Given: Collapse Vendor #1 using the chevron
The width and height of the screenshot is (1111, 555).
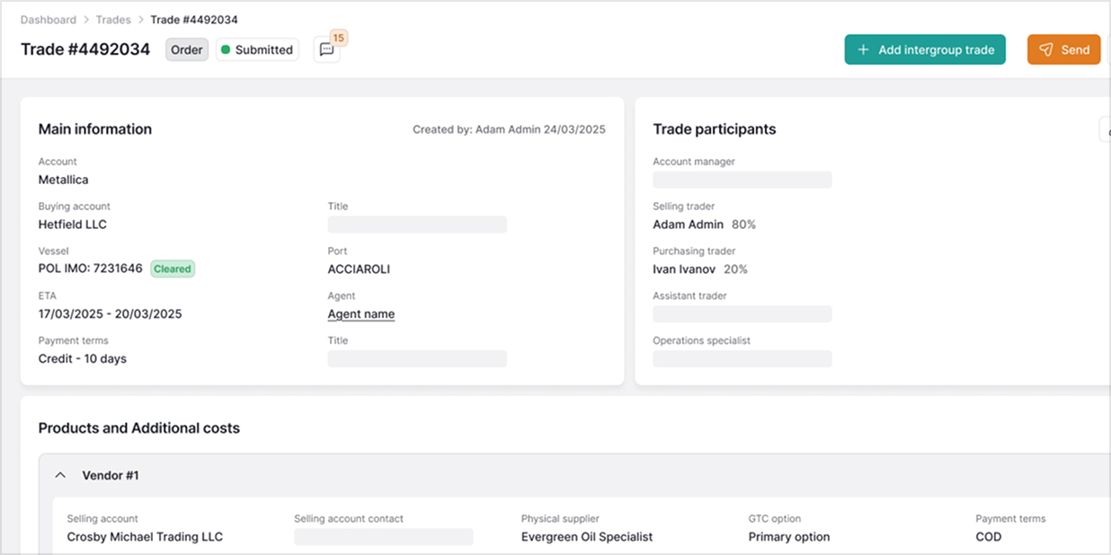Looking at the screenshot, I should 61,475.
